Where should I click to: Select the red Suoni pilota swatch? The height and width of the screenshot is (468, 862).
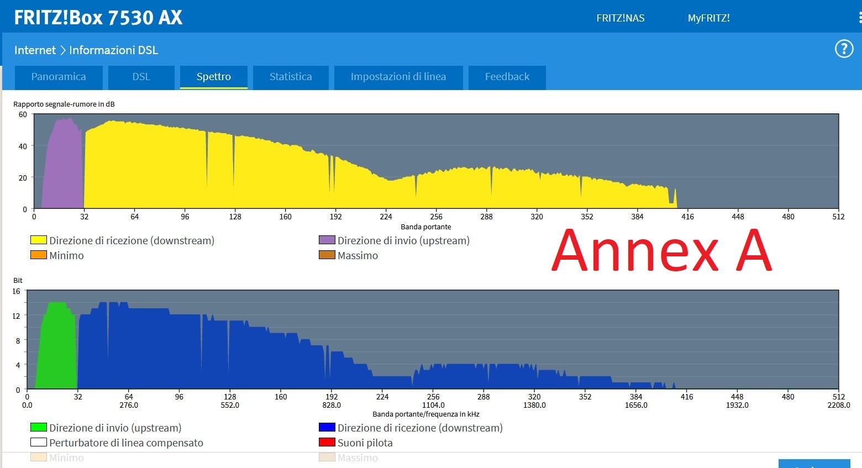coord(327,443)
